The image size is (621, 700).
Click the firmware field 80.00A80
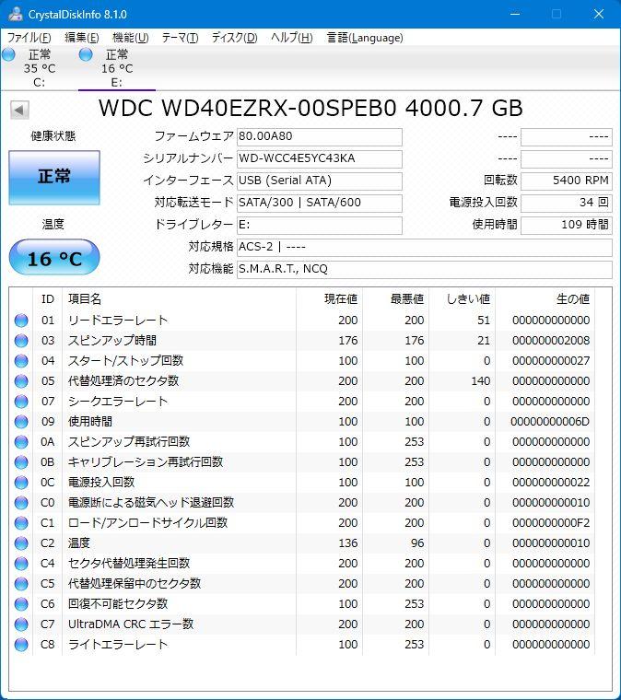(x=319, y=136)
